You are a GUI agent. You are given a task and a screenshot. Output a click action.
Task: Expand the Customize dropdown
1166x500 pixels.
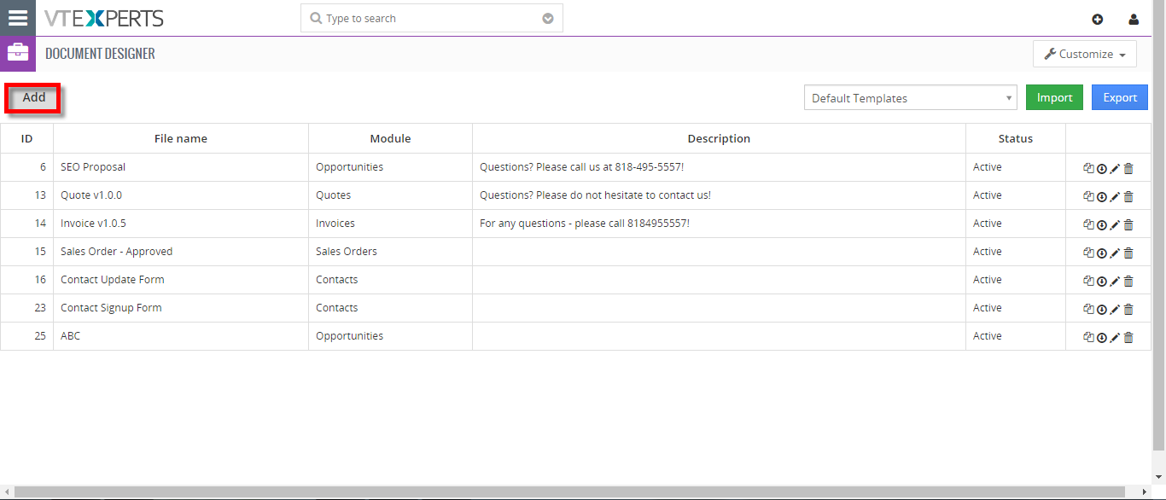click(x=1085, y=54)
